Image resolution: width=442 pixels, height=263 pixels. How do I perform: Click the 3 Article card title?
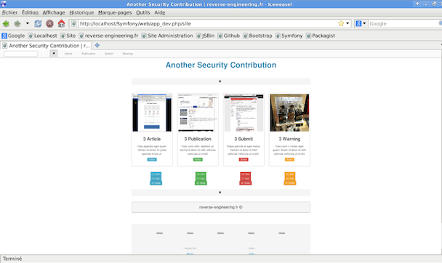152,139
